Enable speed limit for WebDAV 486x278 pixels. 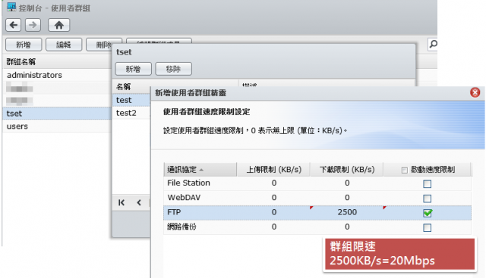(427, 198)
